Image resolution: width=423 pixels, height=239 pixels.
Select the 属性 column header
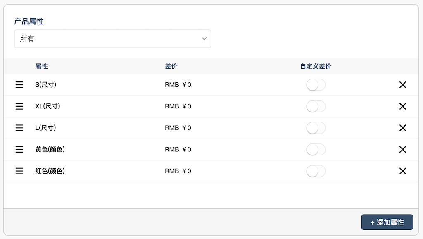click(x=41, y=66)
